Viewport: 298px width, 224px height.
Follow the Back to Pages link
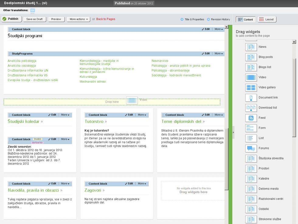point(106,19)
